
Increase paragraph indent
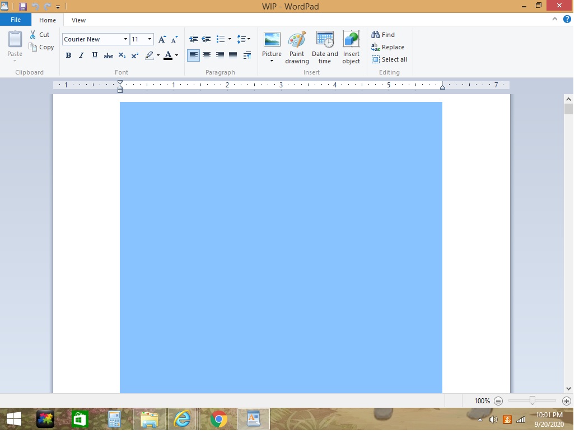tap(207, 39)
